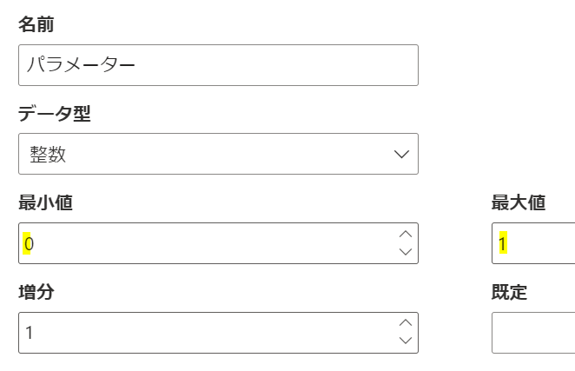Click the 増分 label

pos(36,292)
